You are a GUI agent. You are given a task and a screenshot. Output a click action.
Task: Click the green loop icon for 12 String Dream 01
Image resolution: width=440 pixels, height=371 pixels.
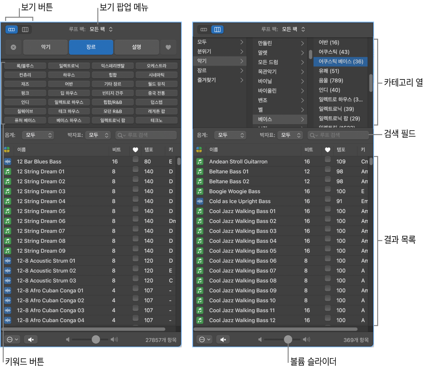click(8, 171)
